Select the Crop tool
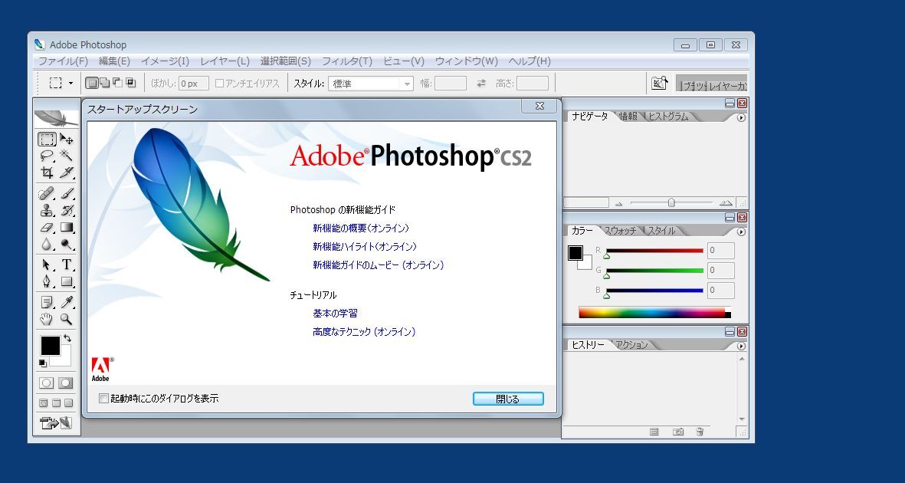 point(48,172)
